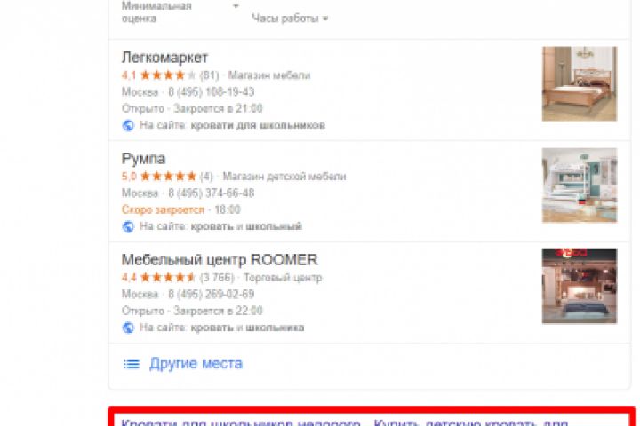The image size is (640, 426).
Task: View ROOMER showroom photo
Action: coord(580,286)
